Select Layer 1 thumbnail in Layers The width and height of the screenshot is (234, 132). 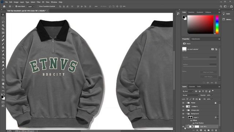[190, 117]
